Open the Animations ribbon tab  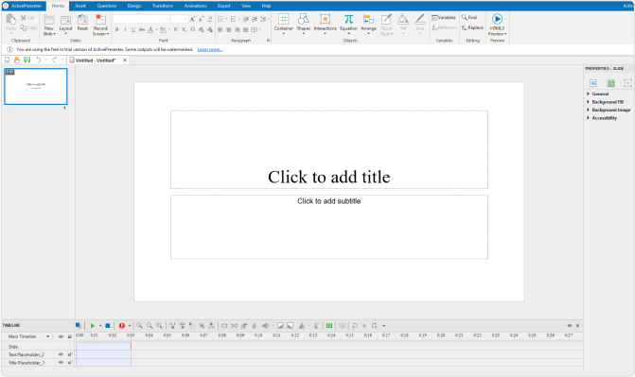195,6
